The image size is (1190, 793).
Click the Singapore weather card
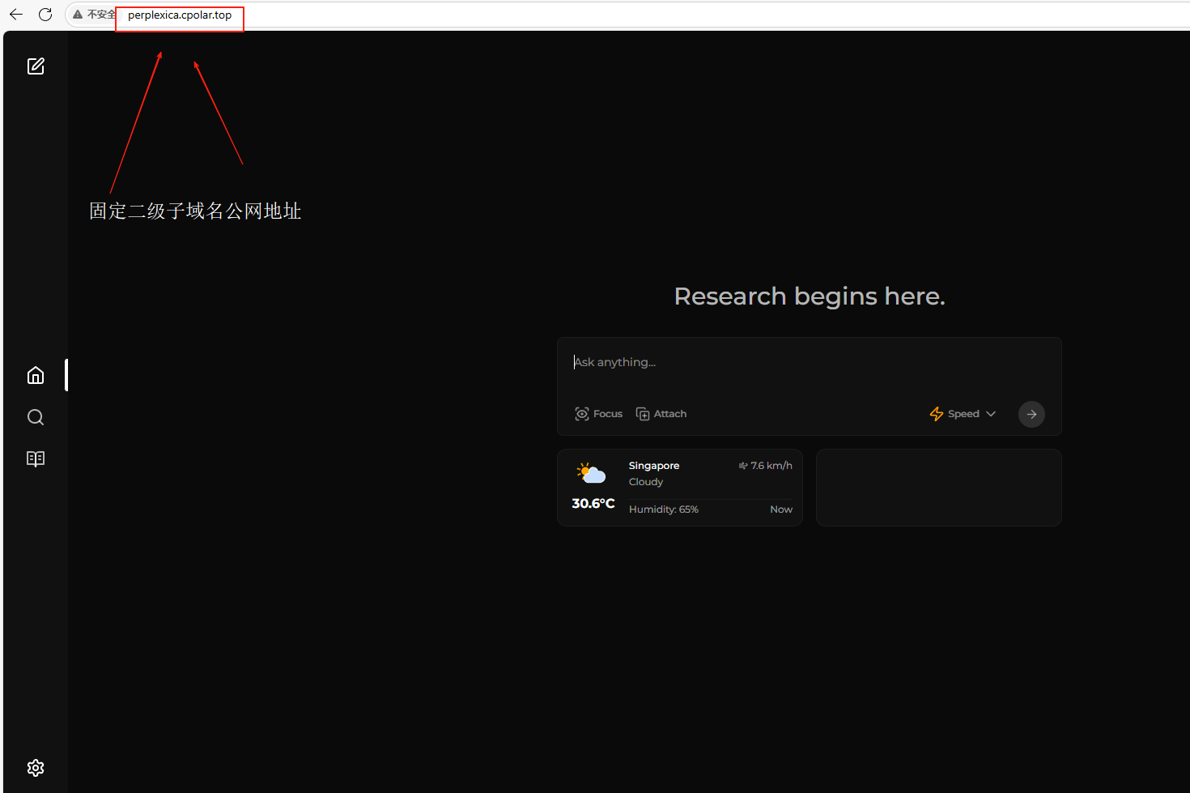[679, 488]
